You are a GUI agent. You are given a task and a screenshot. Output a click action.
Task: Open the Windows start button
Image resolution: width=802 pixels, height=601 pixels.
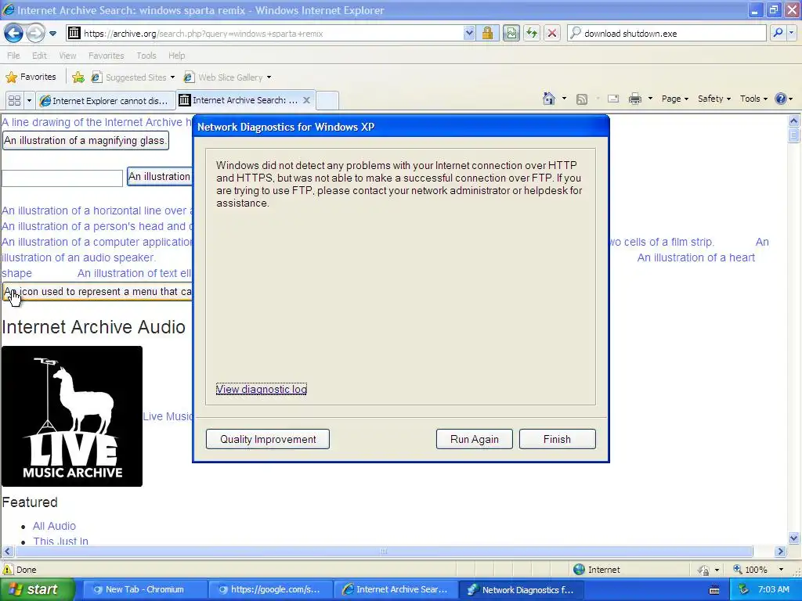point(36,589)
